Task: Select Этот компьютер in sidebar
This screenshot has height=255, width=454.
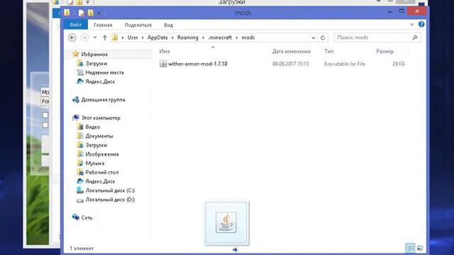Action: 101,118
